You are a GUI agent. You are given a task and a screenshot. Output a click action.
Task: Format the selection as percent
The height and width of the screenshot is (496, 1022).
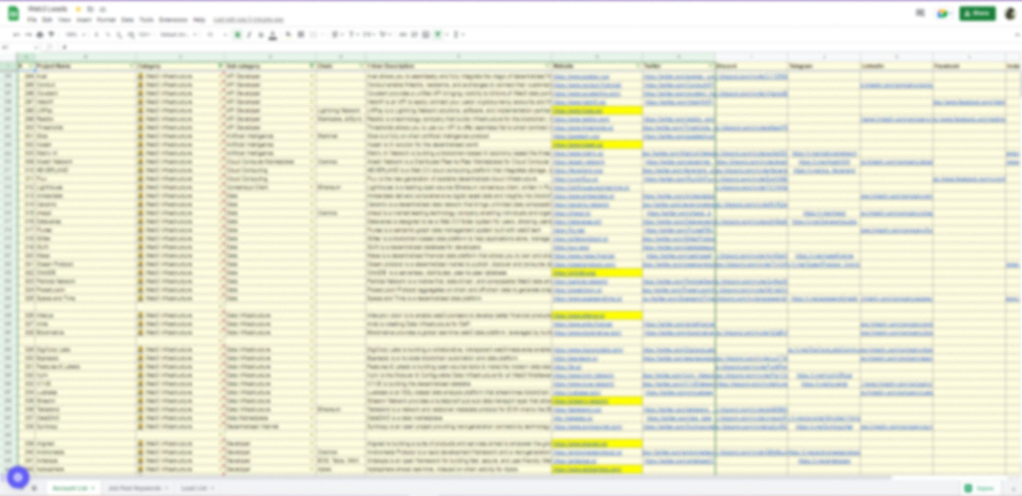coord(107,35)
